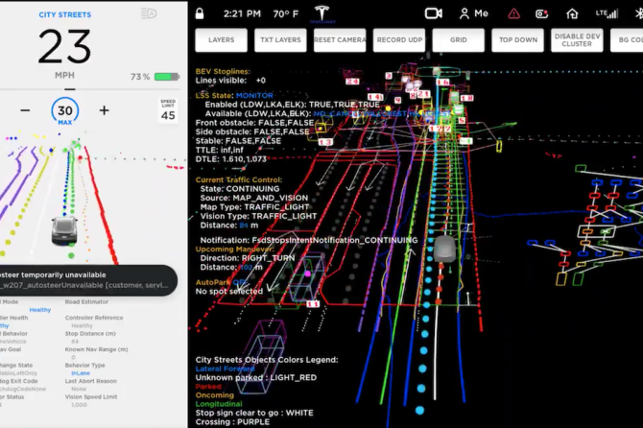Click 'Front obstacle: FALSE,FALSE' line
The width and height of the screenshot is (643, 428).
point(254,123)
